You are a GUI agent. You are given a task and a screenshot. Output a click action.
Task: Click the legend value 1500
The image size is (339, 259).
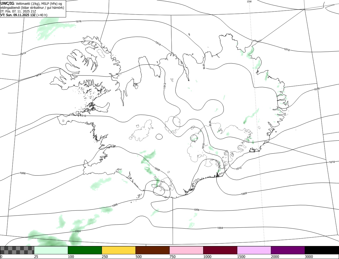pos(241,257)
